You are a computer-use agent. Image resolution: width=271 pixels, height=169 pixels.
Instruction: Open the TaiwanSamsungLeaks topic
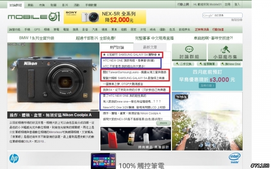coord(135,72)
